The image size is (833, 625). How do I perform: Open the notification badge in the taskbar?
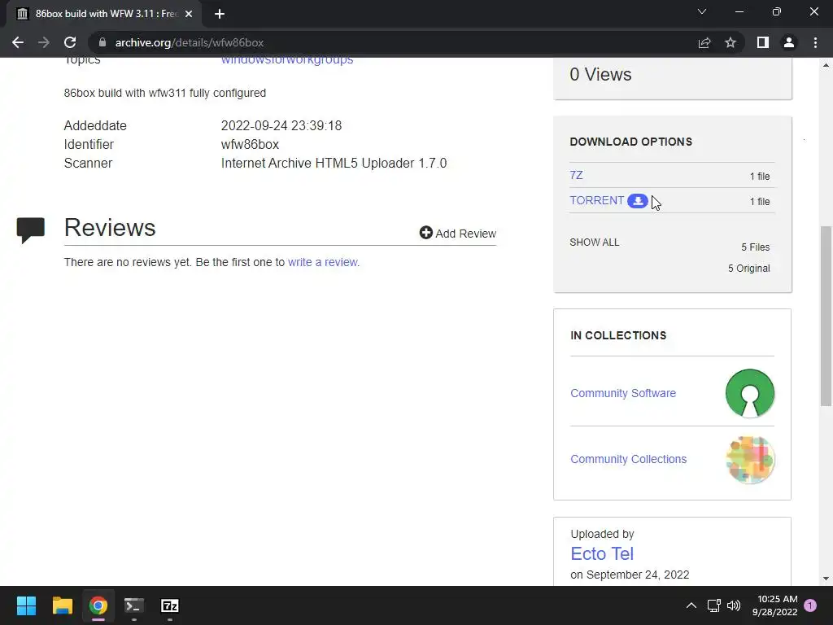tap(810, 605)
